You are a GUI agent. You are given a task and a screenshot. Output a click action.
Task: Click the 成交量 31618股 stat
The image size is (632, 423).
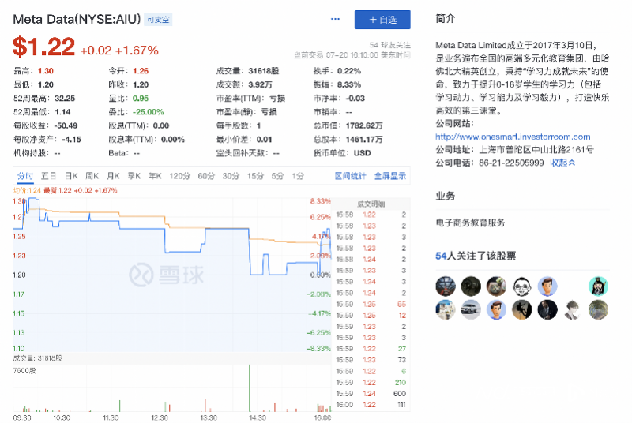click(x=247, y=71)
